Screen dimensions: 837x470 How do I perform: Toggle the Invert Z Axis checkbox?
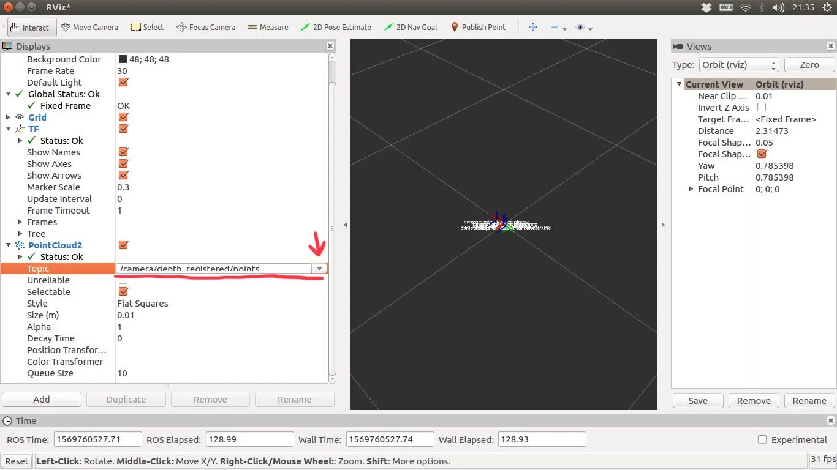click(762, 107)
